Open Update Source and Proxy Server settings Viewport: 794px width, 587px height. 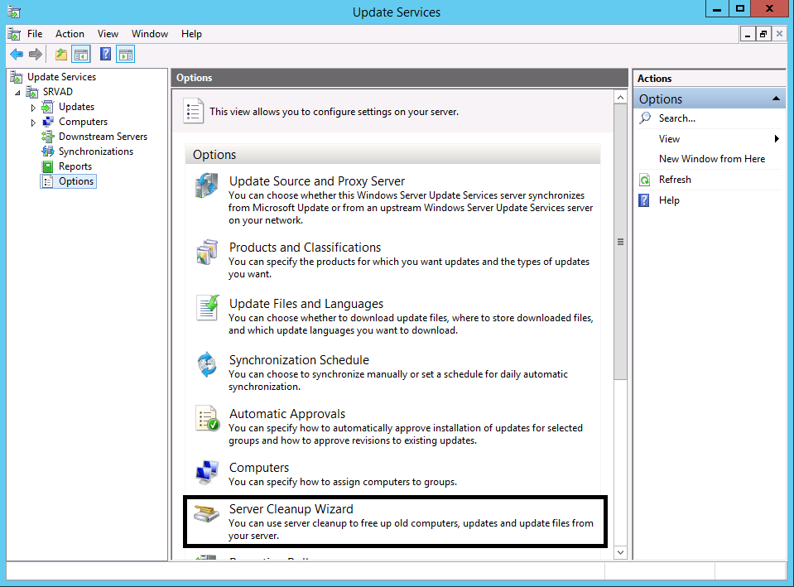pos(317,181)
